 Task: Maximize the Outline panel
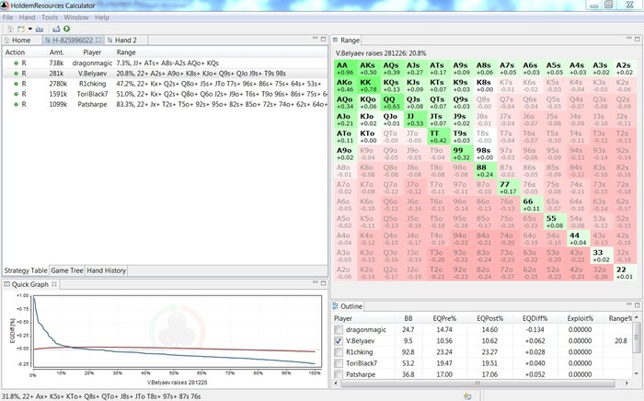point(638,305)
